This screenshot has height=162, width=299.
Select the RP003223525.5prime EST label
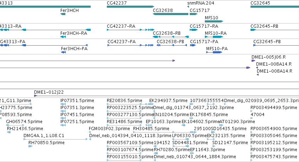130,108
